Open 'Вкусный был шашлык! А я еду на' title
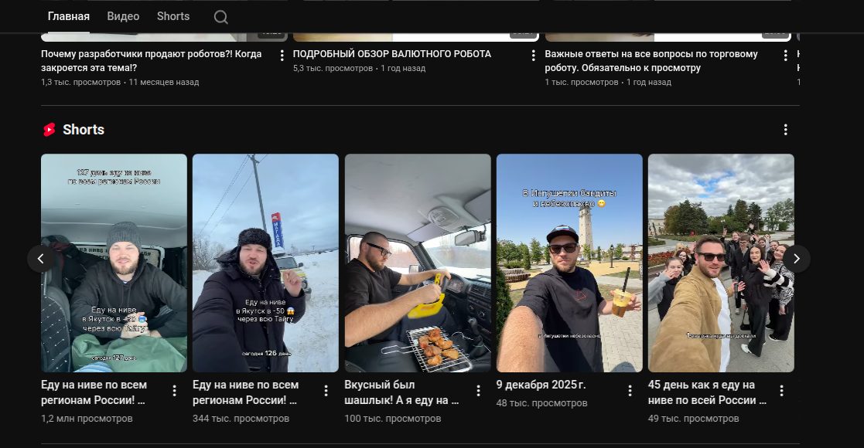The image size is (864, 448). tap(401, 392)
